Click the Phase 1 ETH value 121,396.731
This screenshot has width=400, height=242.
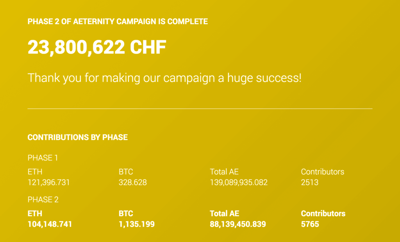point(48,182)
